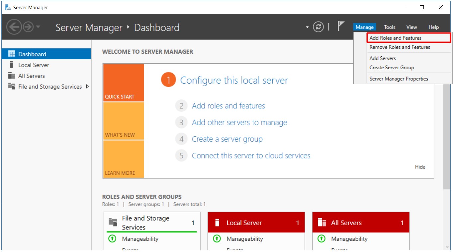Click the Add roles and features link
The height and width of the screenshot is (252, 453).
coord(228,106)
